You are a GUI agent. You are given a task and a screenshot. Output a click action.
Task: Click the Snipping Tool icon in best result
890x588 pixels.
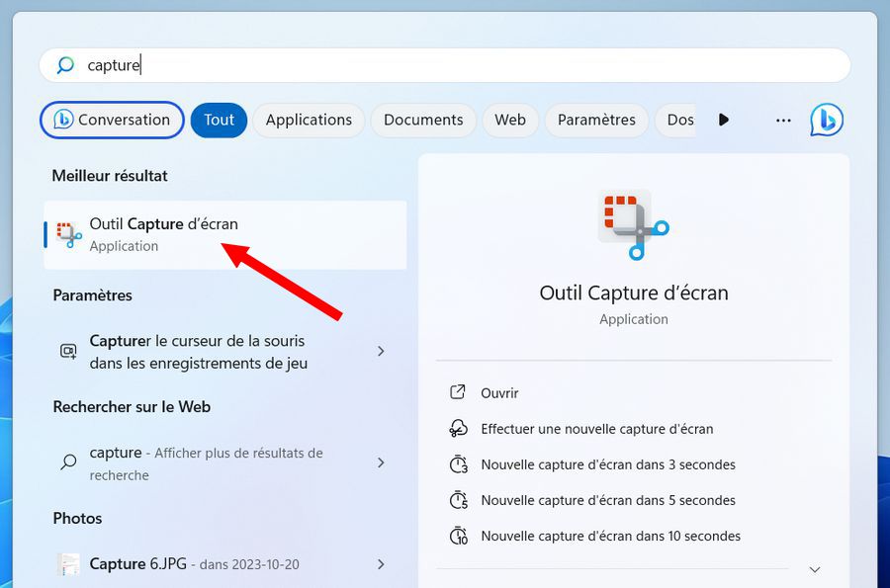[68, 235]
